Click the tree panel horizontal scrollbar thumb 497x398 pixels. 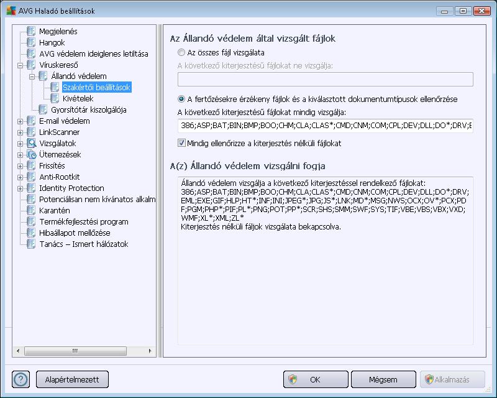(75, 351)
